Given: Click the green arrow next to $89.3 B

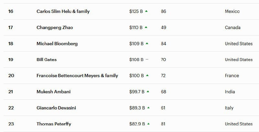Looking at the screenshot, I should tap(149, 108).
